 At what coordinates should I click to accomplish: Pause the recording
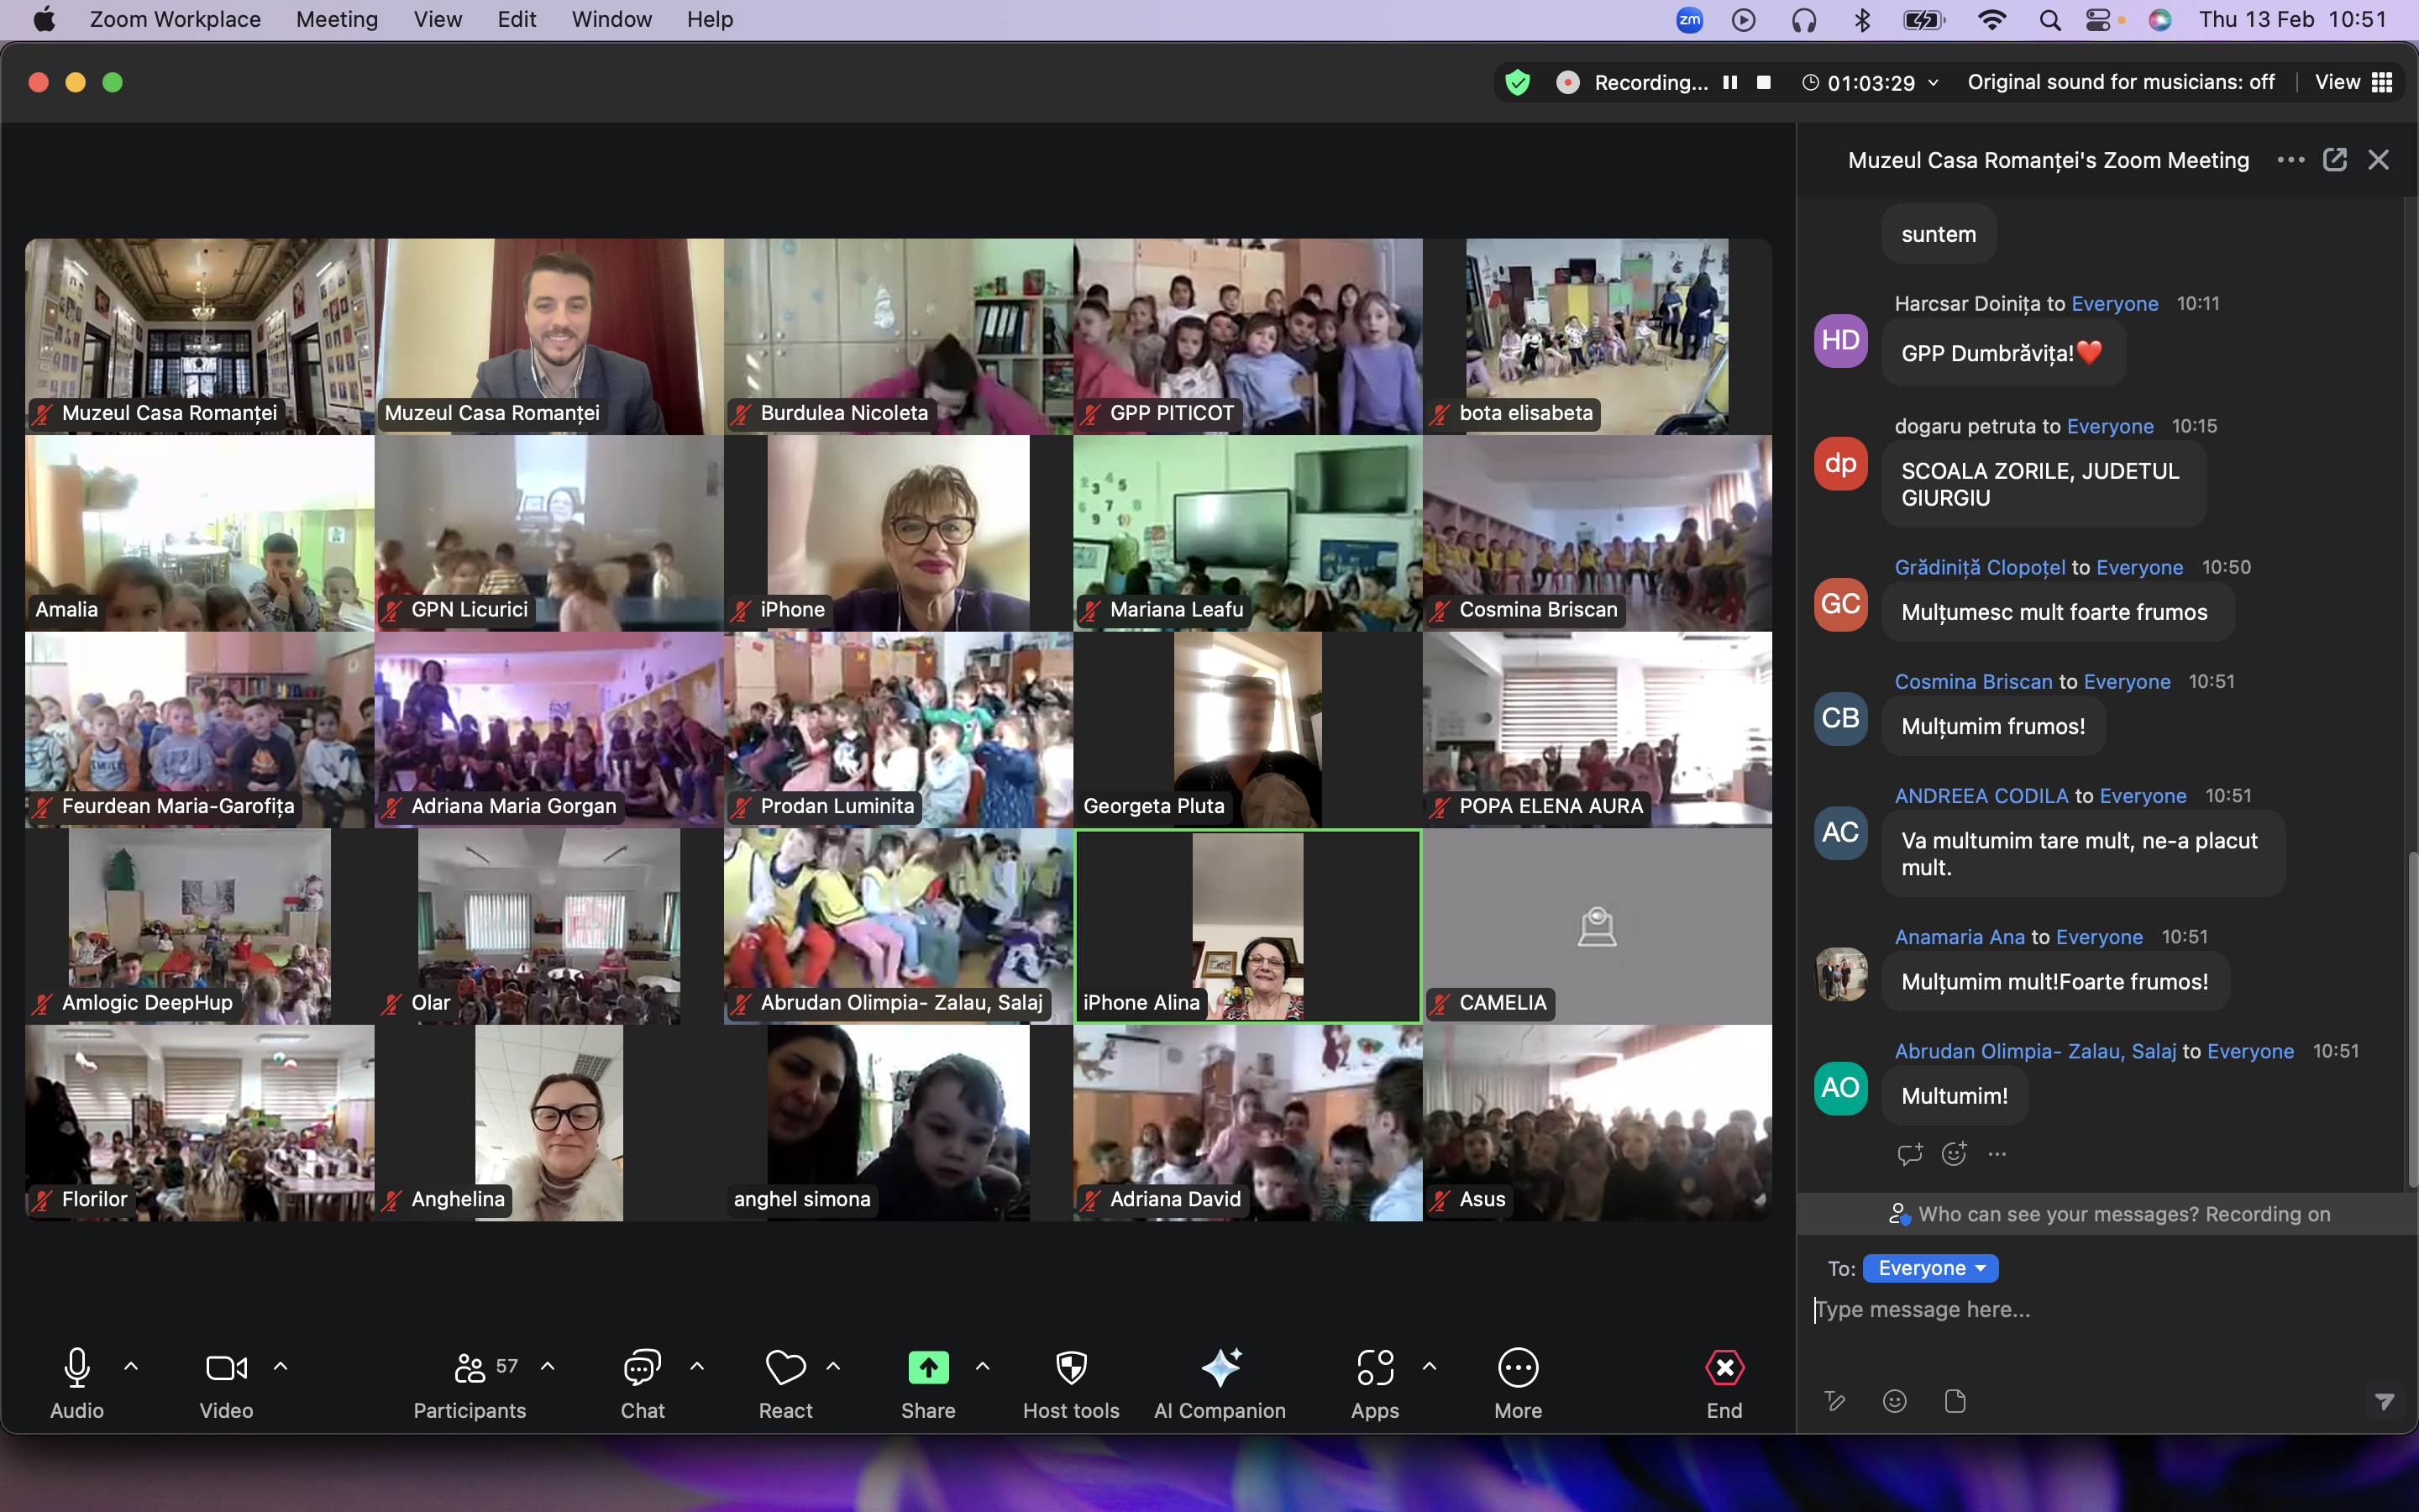coord(1730,83)
